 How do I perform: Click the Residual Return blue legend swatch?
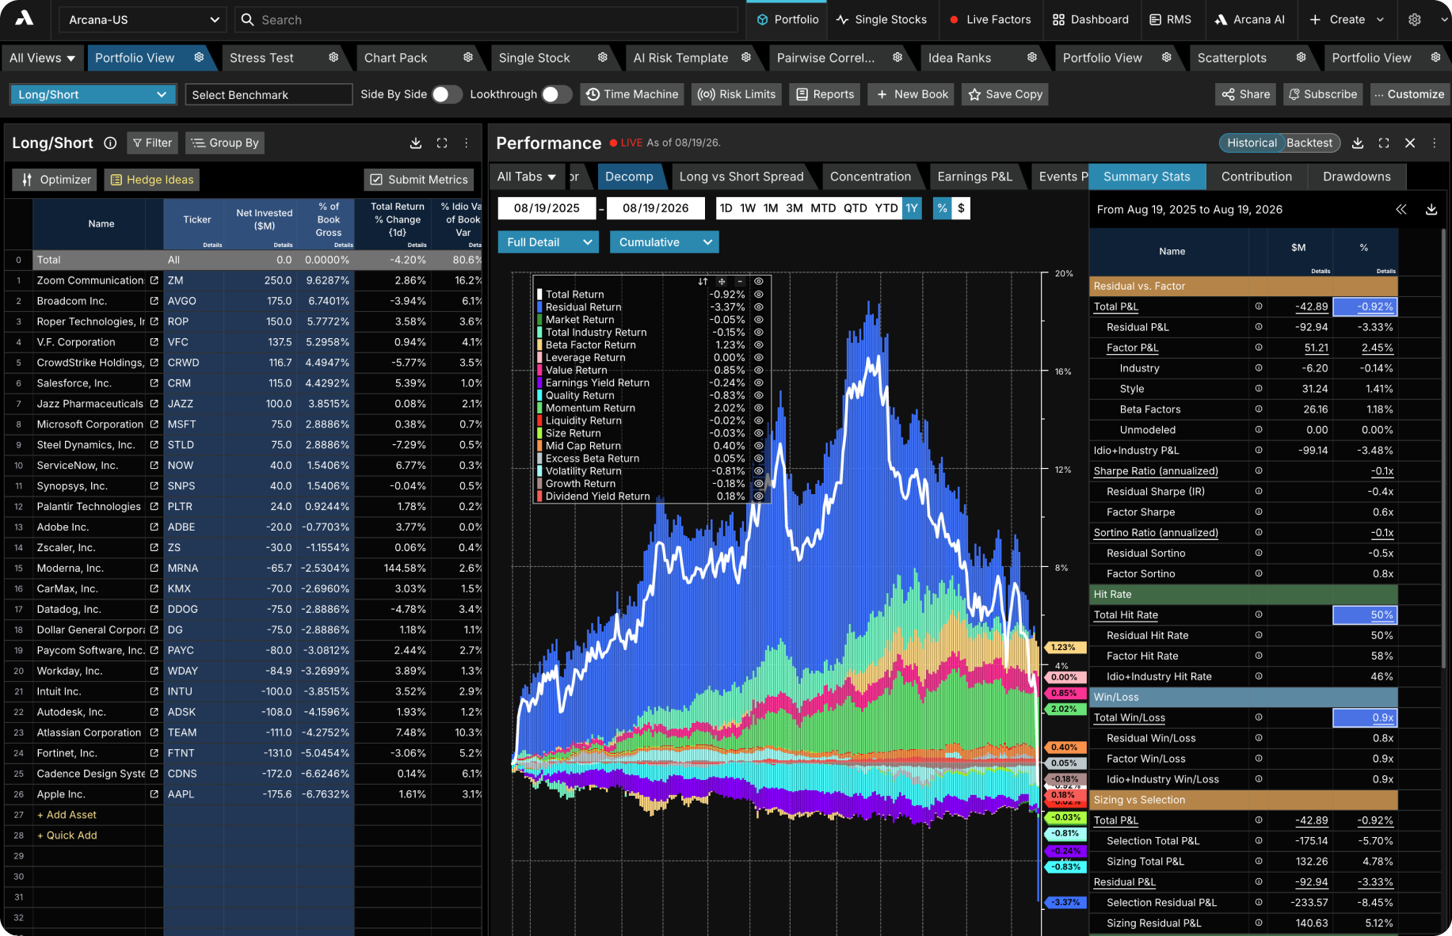point(539,307)
